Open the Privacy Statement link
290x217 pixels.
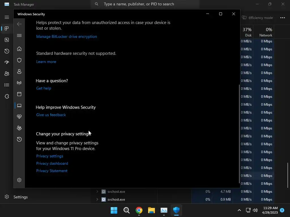tap(52, 171)
